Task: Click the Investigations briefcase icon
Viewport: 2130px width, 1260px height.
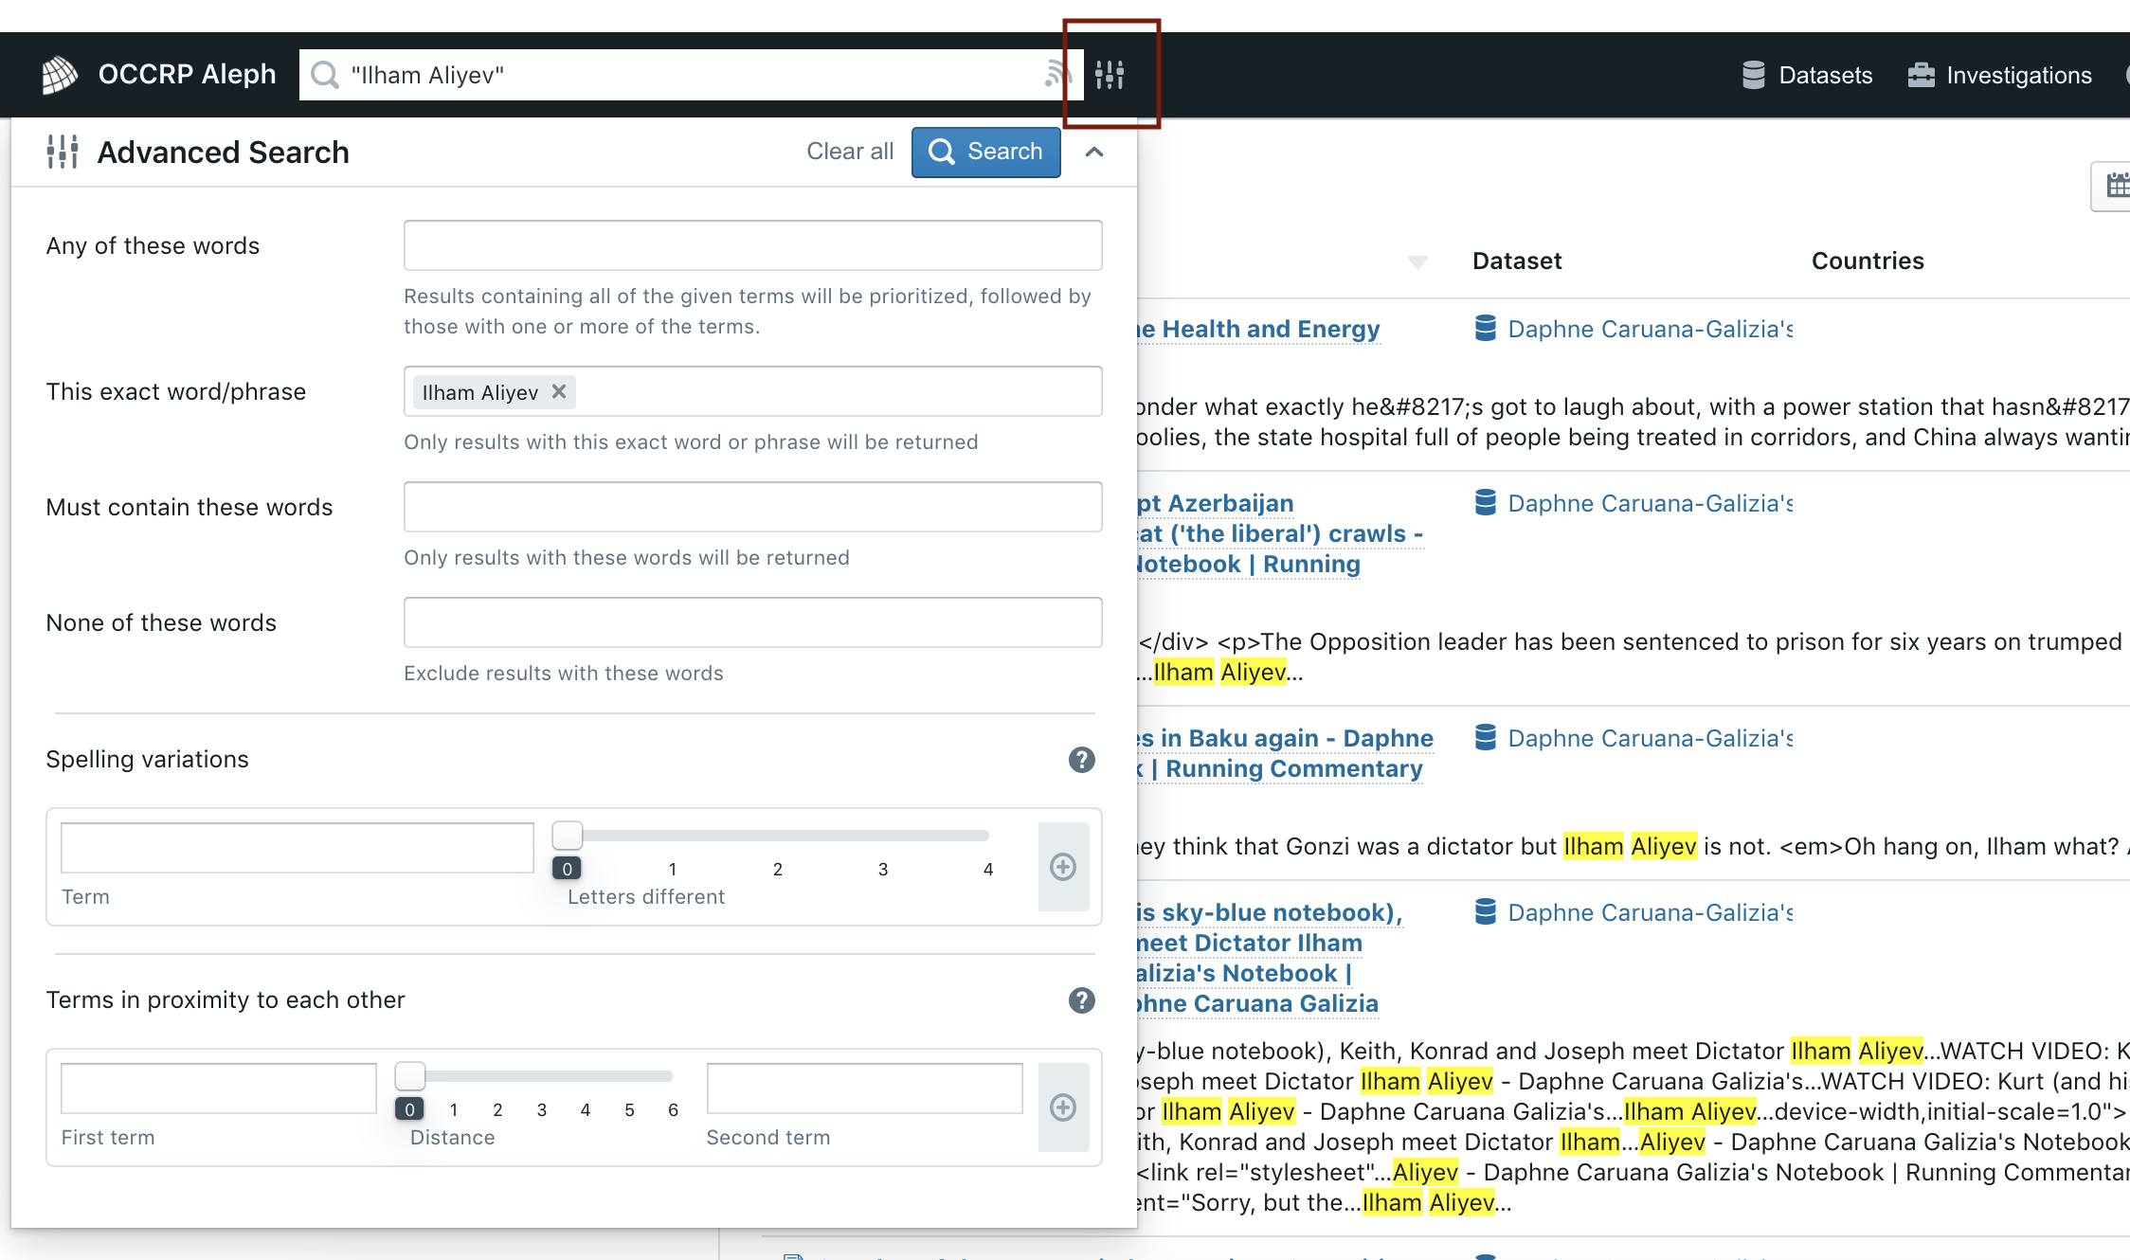Action: (1922, 75)
